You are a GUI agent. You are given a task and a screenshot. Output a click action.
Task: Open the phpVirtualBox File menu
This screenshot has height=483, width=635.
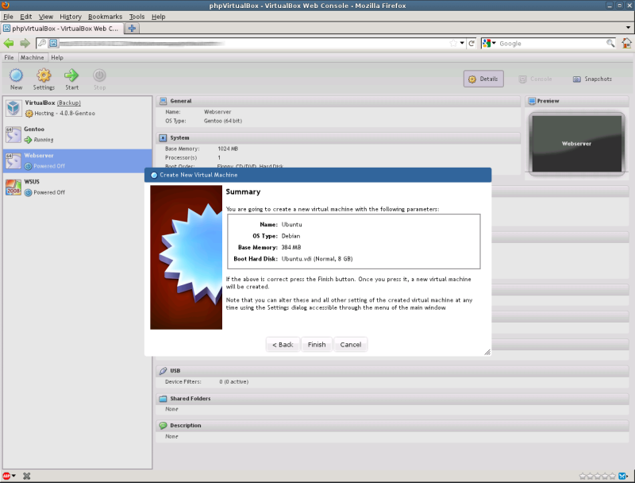(x=9, y=57)
